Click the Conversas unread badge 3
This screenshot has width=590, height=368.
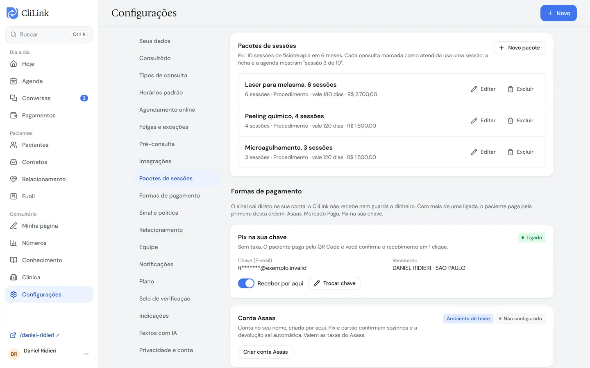tap(84, 98)
